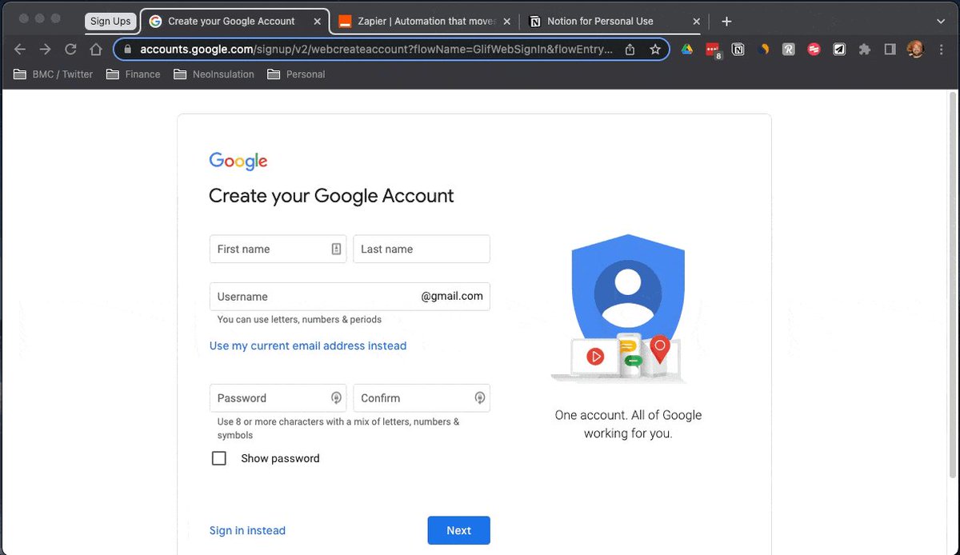The height and width of the screenshot is (555, 960).
Task: Share this page from address bar
Action: pos(630,50)
